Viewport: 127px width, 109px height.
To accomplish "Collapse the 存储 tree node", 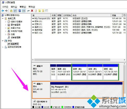I will pos(3,41).
